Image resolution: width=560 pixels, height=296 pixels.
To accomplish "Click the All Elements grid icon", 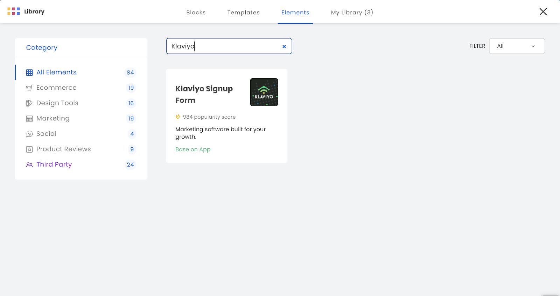I will click(29, 73).
